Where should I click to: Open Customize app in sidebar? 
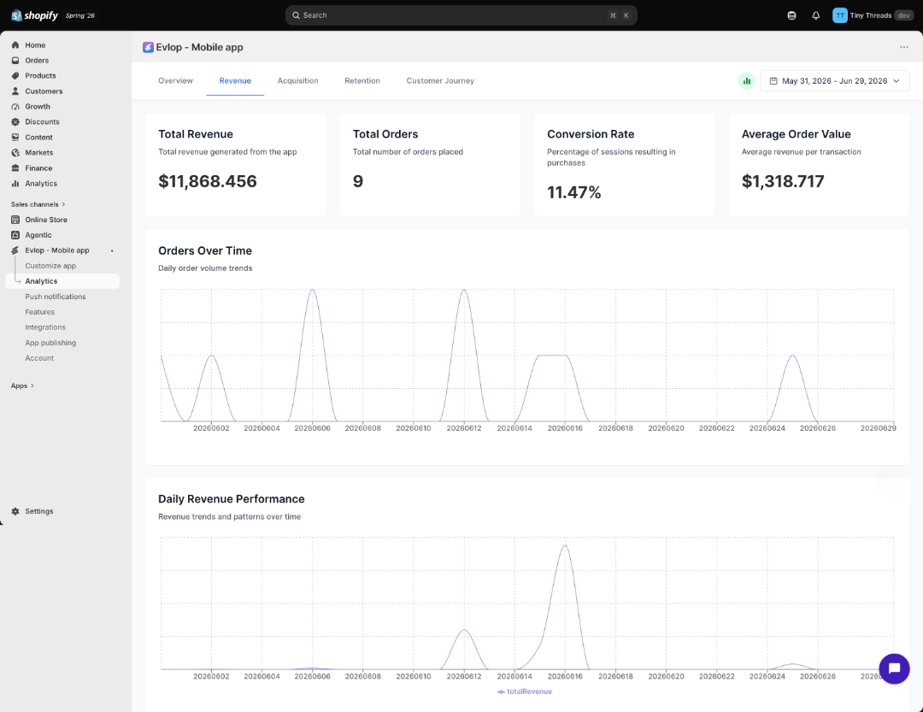click(50, 266)
